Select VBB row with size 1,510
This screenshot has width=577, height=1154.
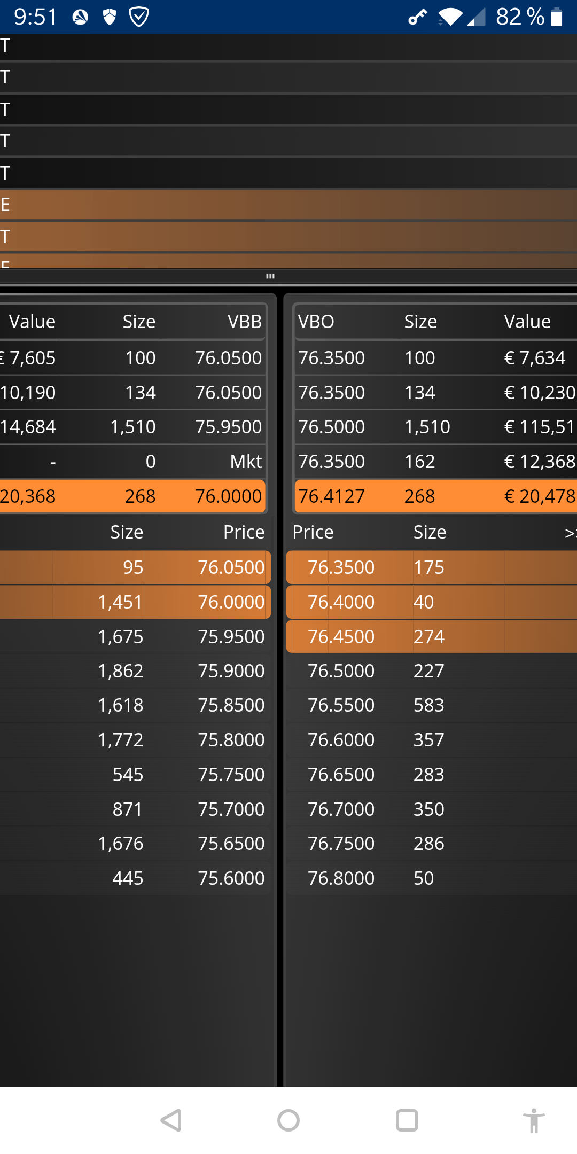click(132, 427)
